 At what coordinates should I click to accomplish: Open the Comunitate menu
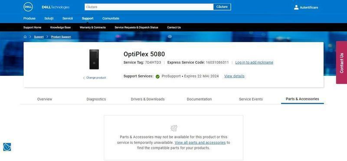coord(111,18)
